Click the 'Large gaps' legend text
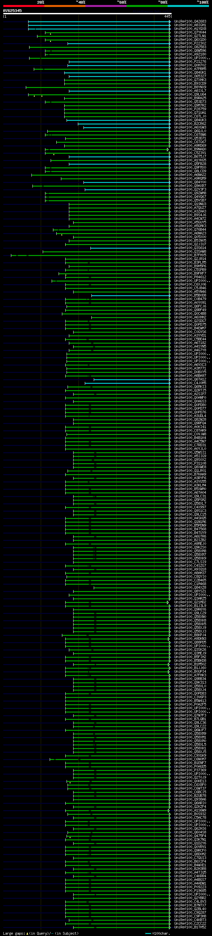The width and height of the screenshot is (212, 936). tap(14, 933)
